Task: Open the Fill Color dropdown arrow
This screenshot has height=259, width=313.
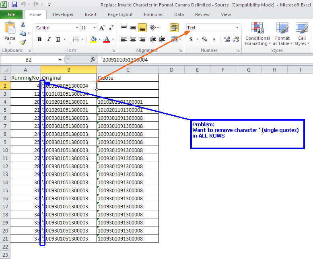Action: click(99, 39)
